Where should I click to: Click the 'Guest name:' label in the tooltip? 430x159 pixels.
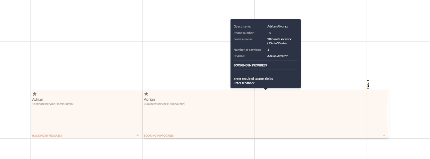242,26
